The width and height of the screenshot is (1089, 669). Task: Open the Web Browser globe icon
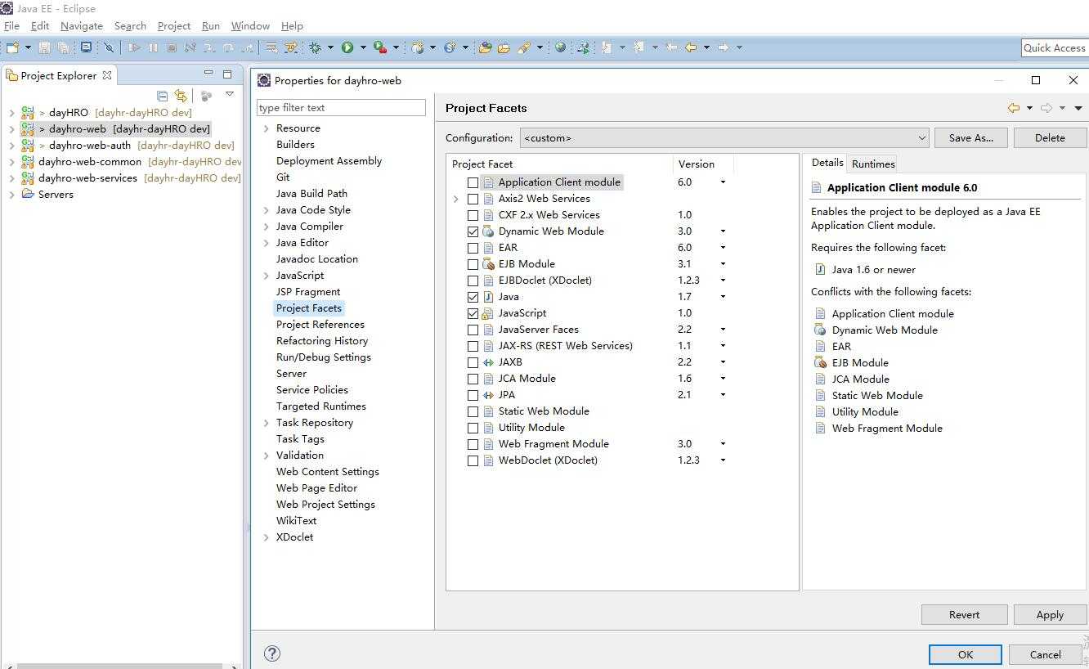coord(560,47)
